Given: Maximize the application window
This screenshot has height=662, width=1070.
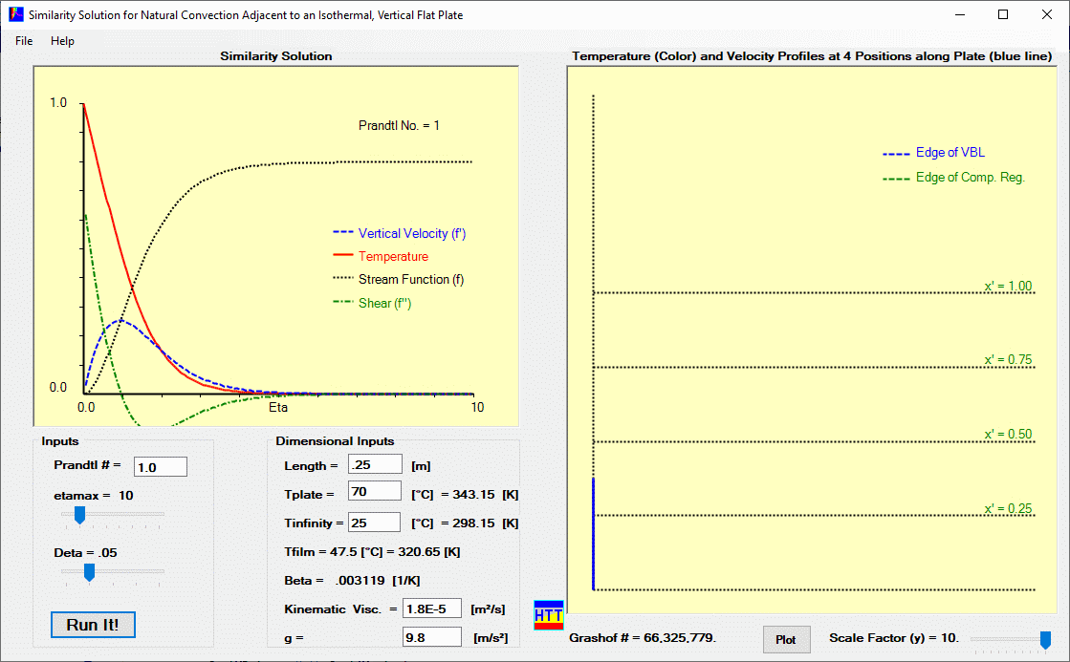Looking at the screenshot, I should tap(1003, 14).
